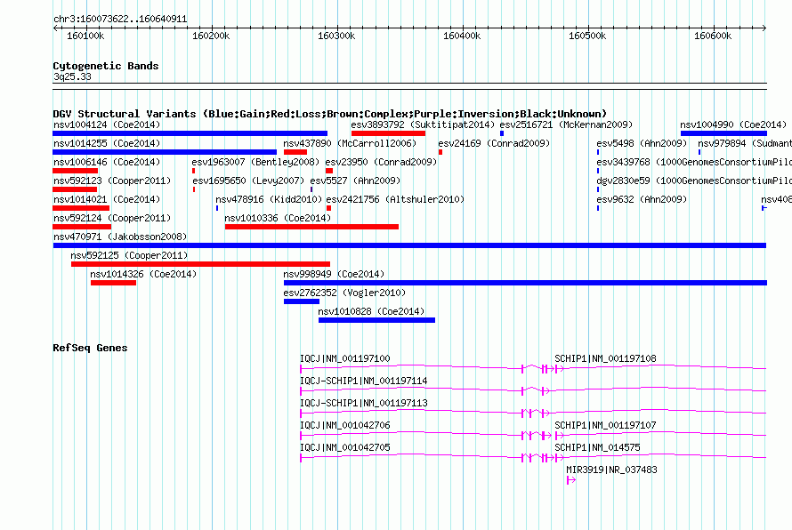The image size is (792, 530).
Task: Open the nsv998949 (Coe2014) variant label
Action: click(x=334, y=274)
